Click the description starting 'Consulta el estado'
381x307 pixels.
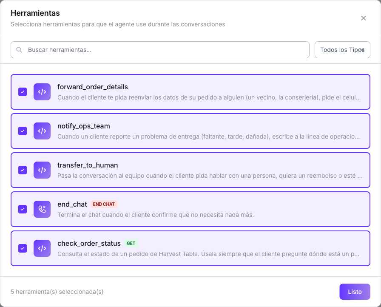[208, 254]
